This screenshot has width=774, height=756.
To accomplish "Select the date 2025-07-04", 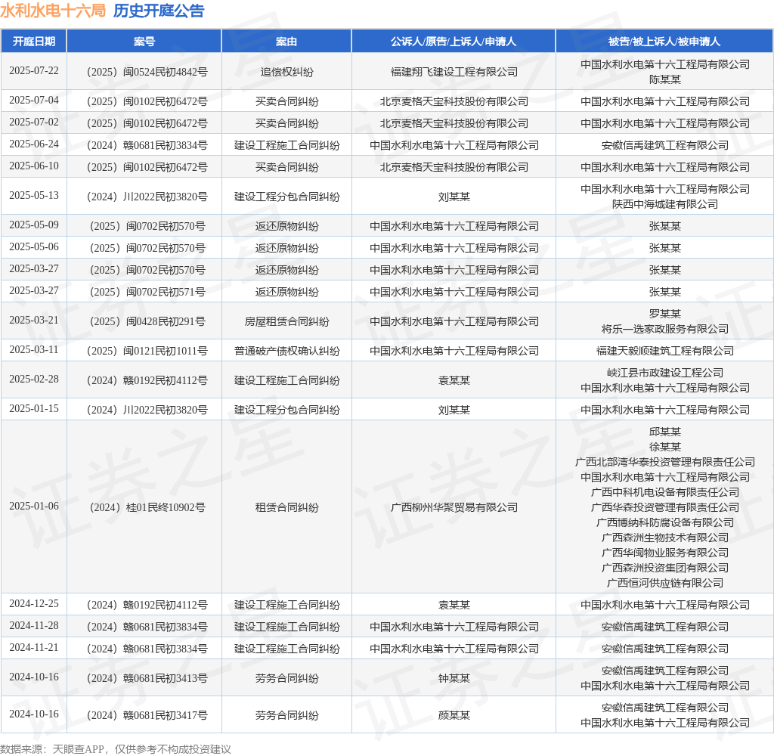I will pyautogui.click(x=34, y=101).
